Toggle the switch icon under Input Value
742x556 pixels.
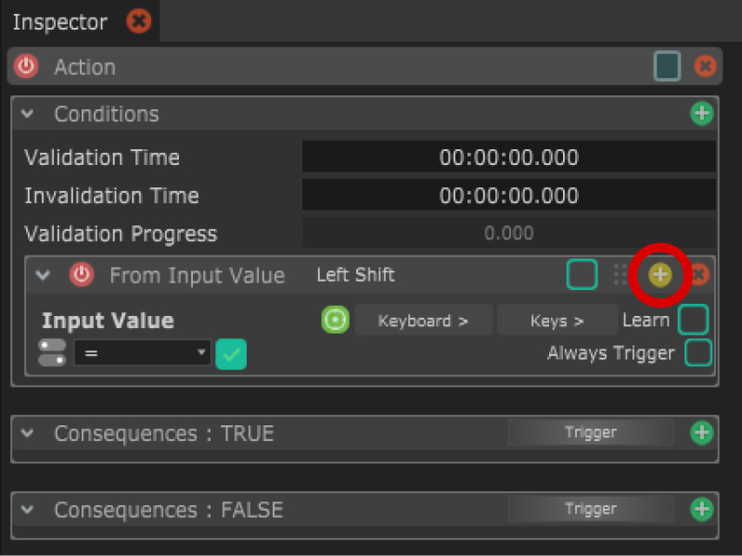click(52, 352)
